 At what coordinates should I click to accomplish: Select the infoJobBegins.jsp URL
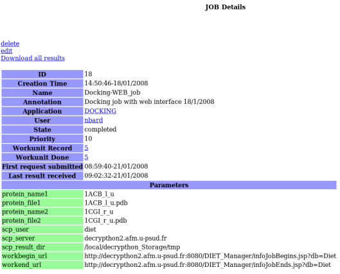point(210,256)
